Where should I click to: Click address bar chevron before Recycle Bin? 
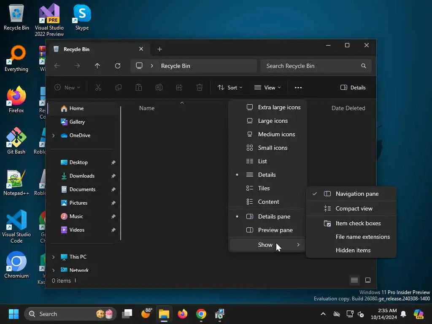click(152, 66)
